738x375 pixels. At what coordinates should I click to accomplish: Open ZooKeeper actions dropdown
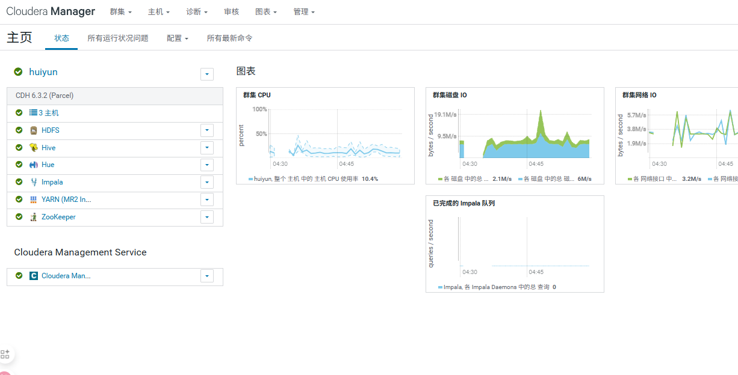(207, 217)
